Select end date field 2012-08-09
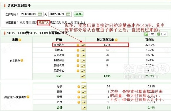This screenshot has width=171, height=111. (x=60, y=14)
